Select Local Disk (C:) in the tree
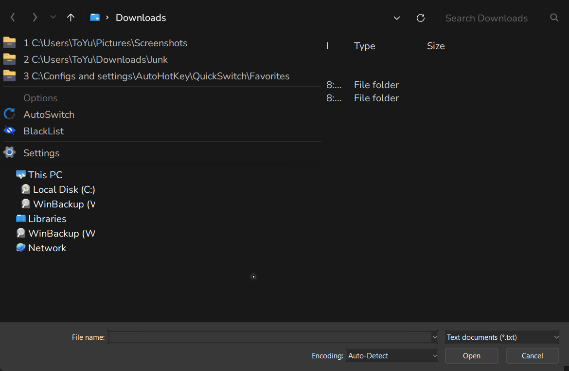This screenshot has width=569, height=371. [x=64, y=190]
